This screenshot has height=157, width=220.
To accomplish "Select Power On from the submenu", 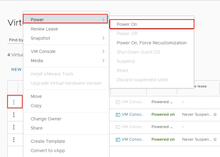I will click(127, 24).
